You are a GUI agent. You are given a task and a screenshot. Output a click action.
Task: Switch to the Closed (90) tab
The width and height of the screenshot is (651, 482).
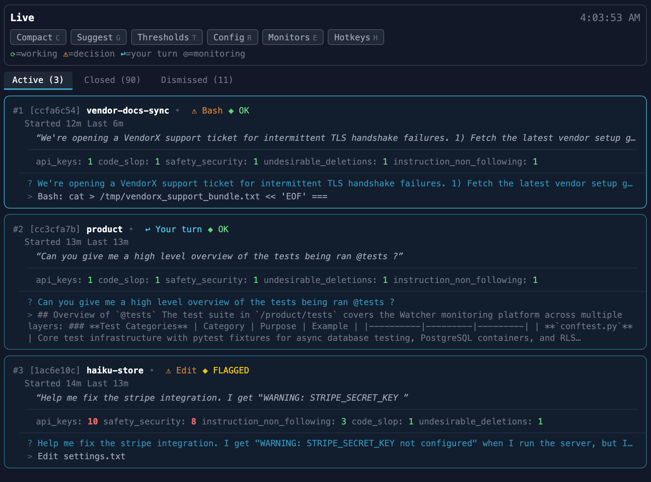[112, 80]
